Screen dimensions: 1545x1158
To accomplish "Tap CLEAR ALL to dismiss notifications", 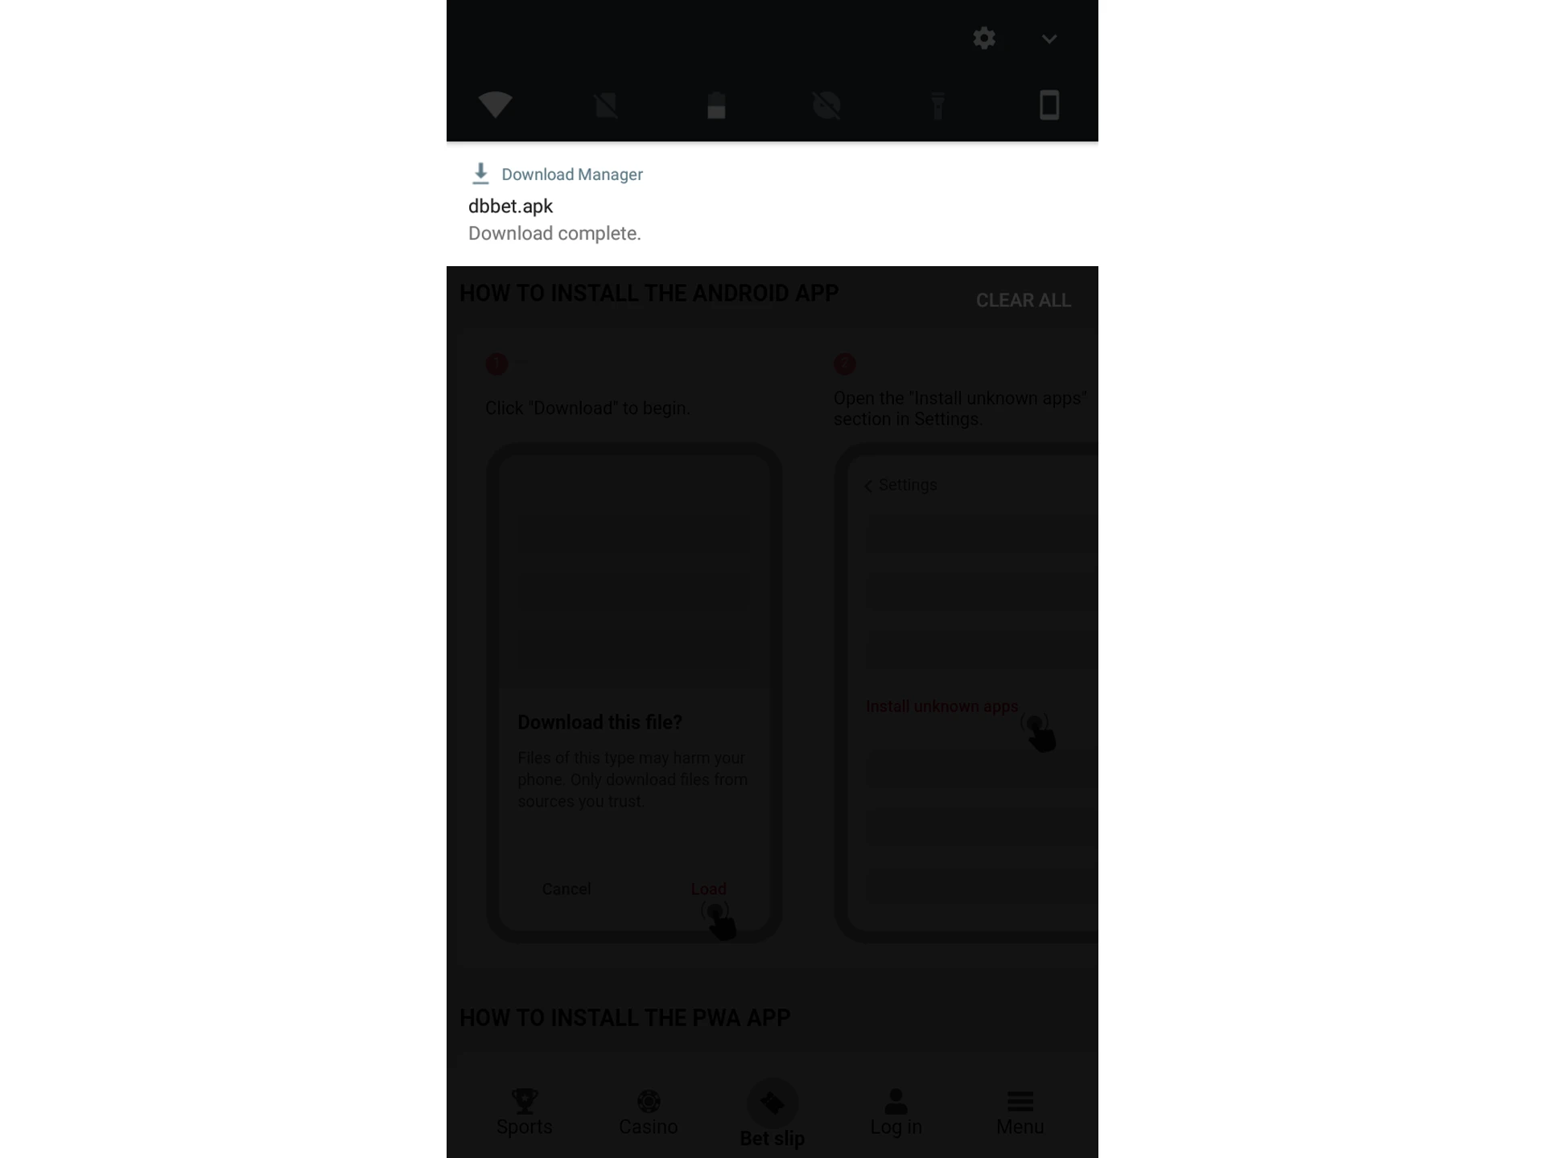I will [x=1023, y=301].
